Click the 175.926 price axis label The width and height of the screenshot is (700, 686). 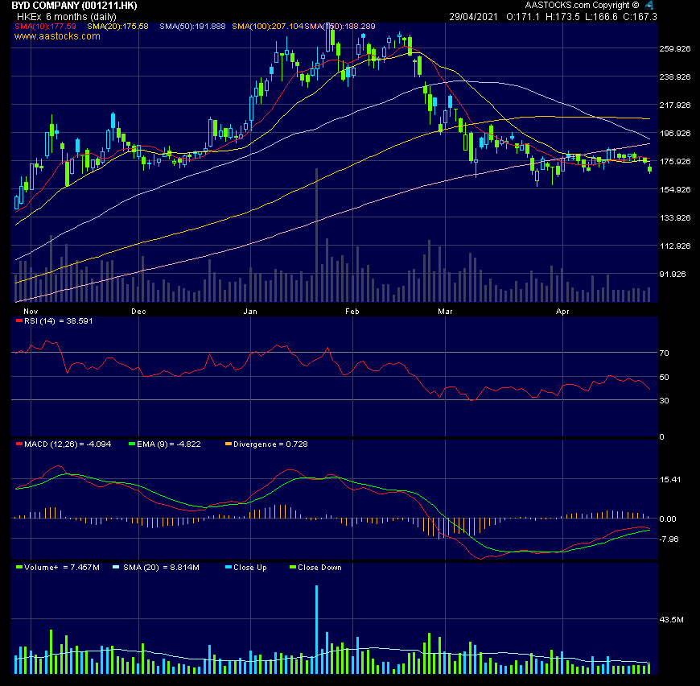[675, 161]
